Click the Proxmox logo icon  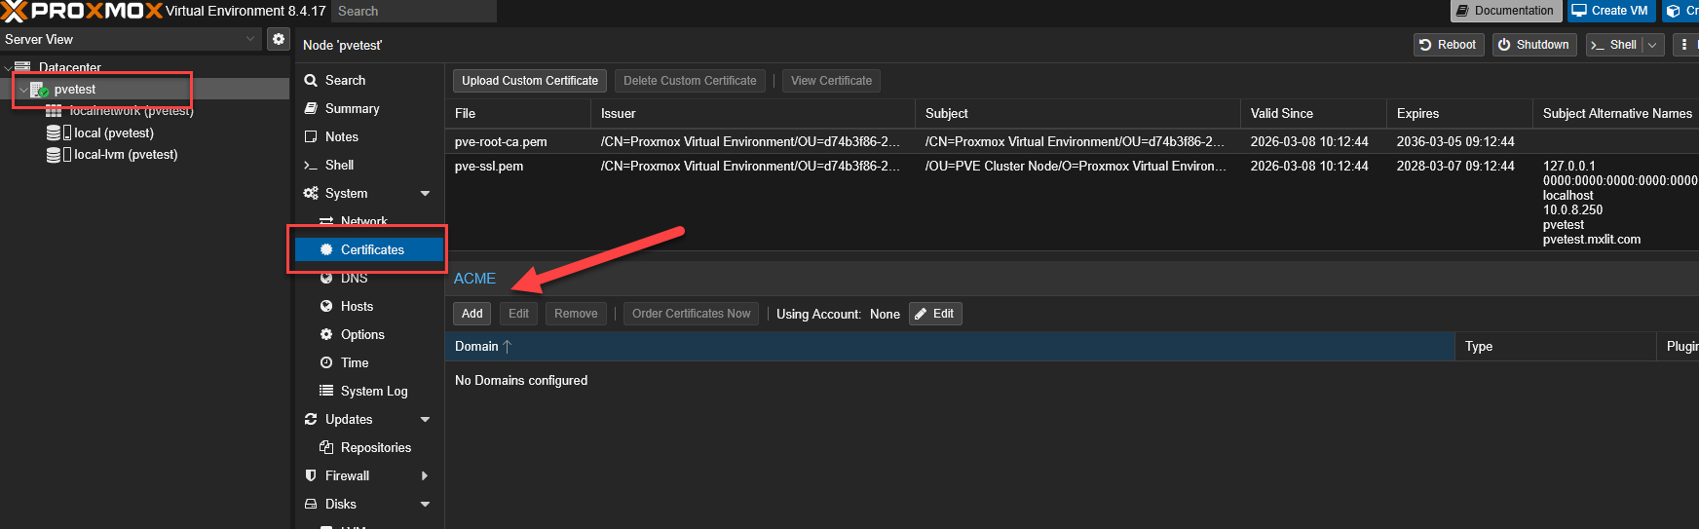14,11
